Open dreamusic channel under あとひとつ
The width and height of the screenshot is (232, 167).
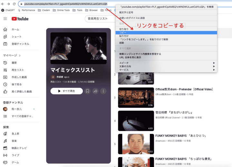tap(160, 141)
